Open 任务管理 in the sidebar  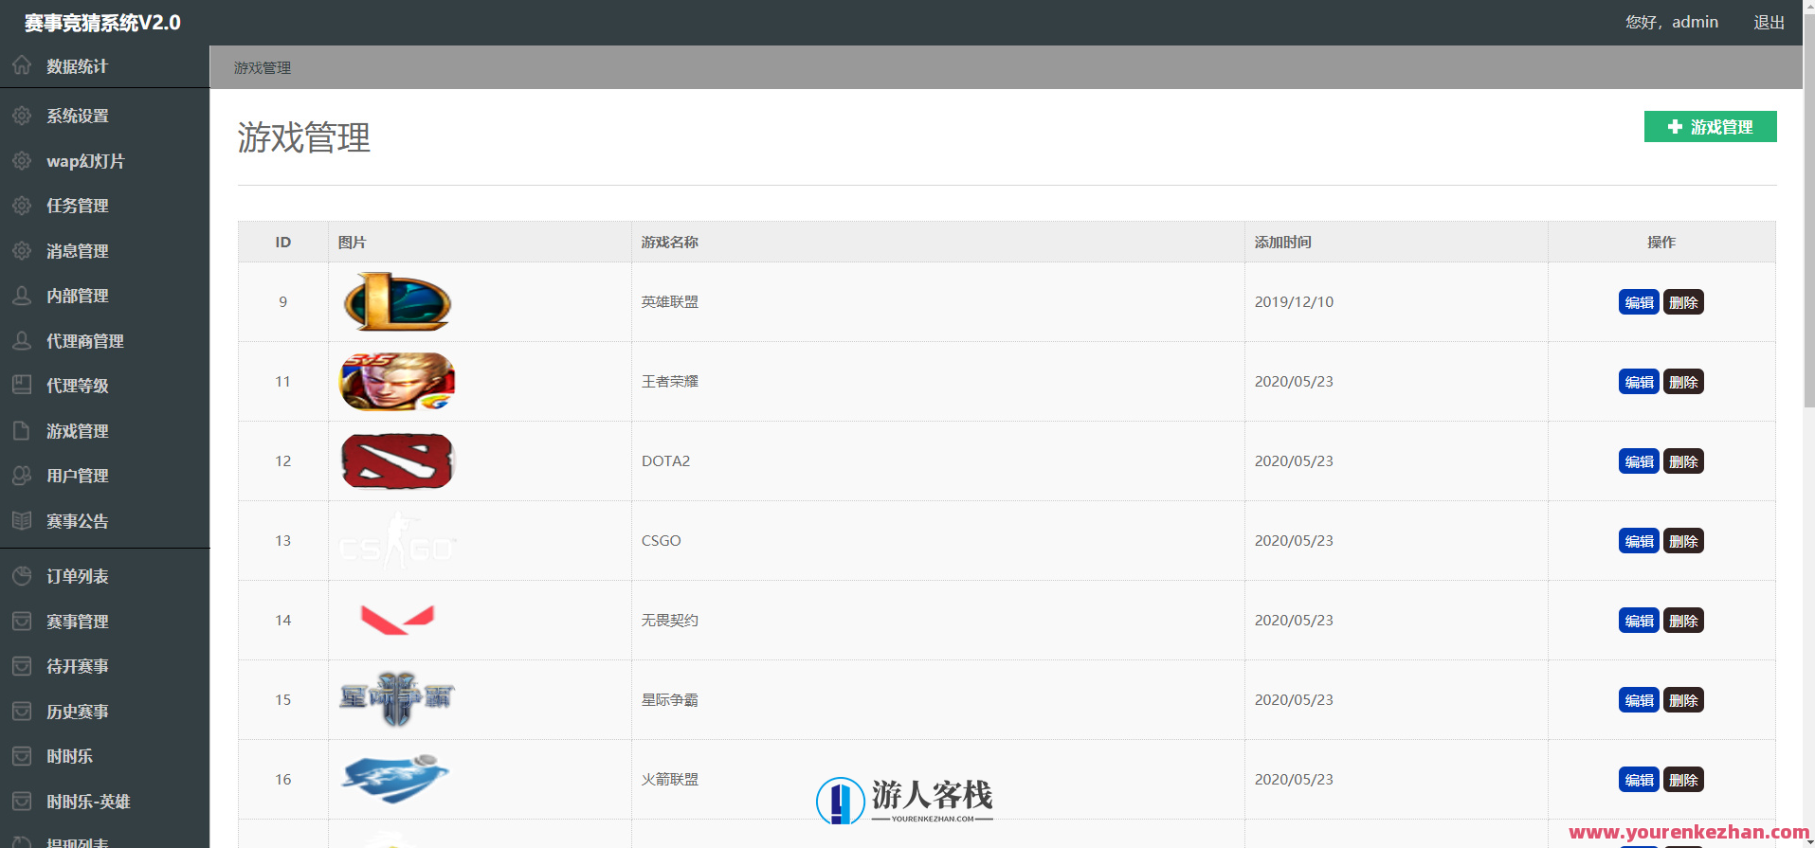click(77, 206)
